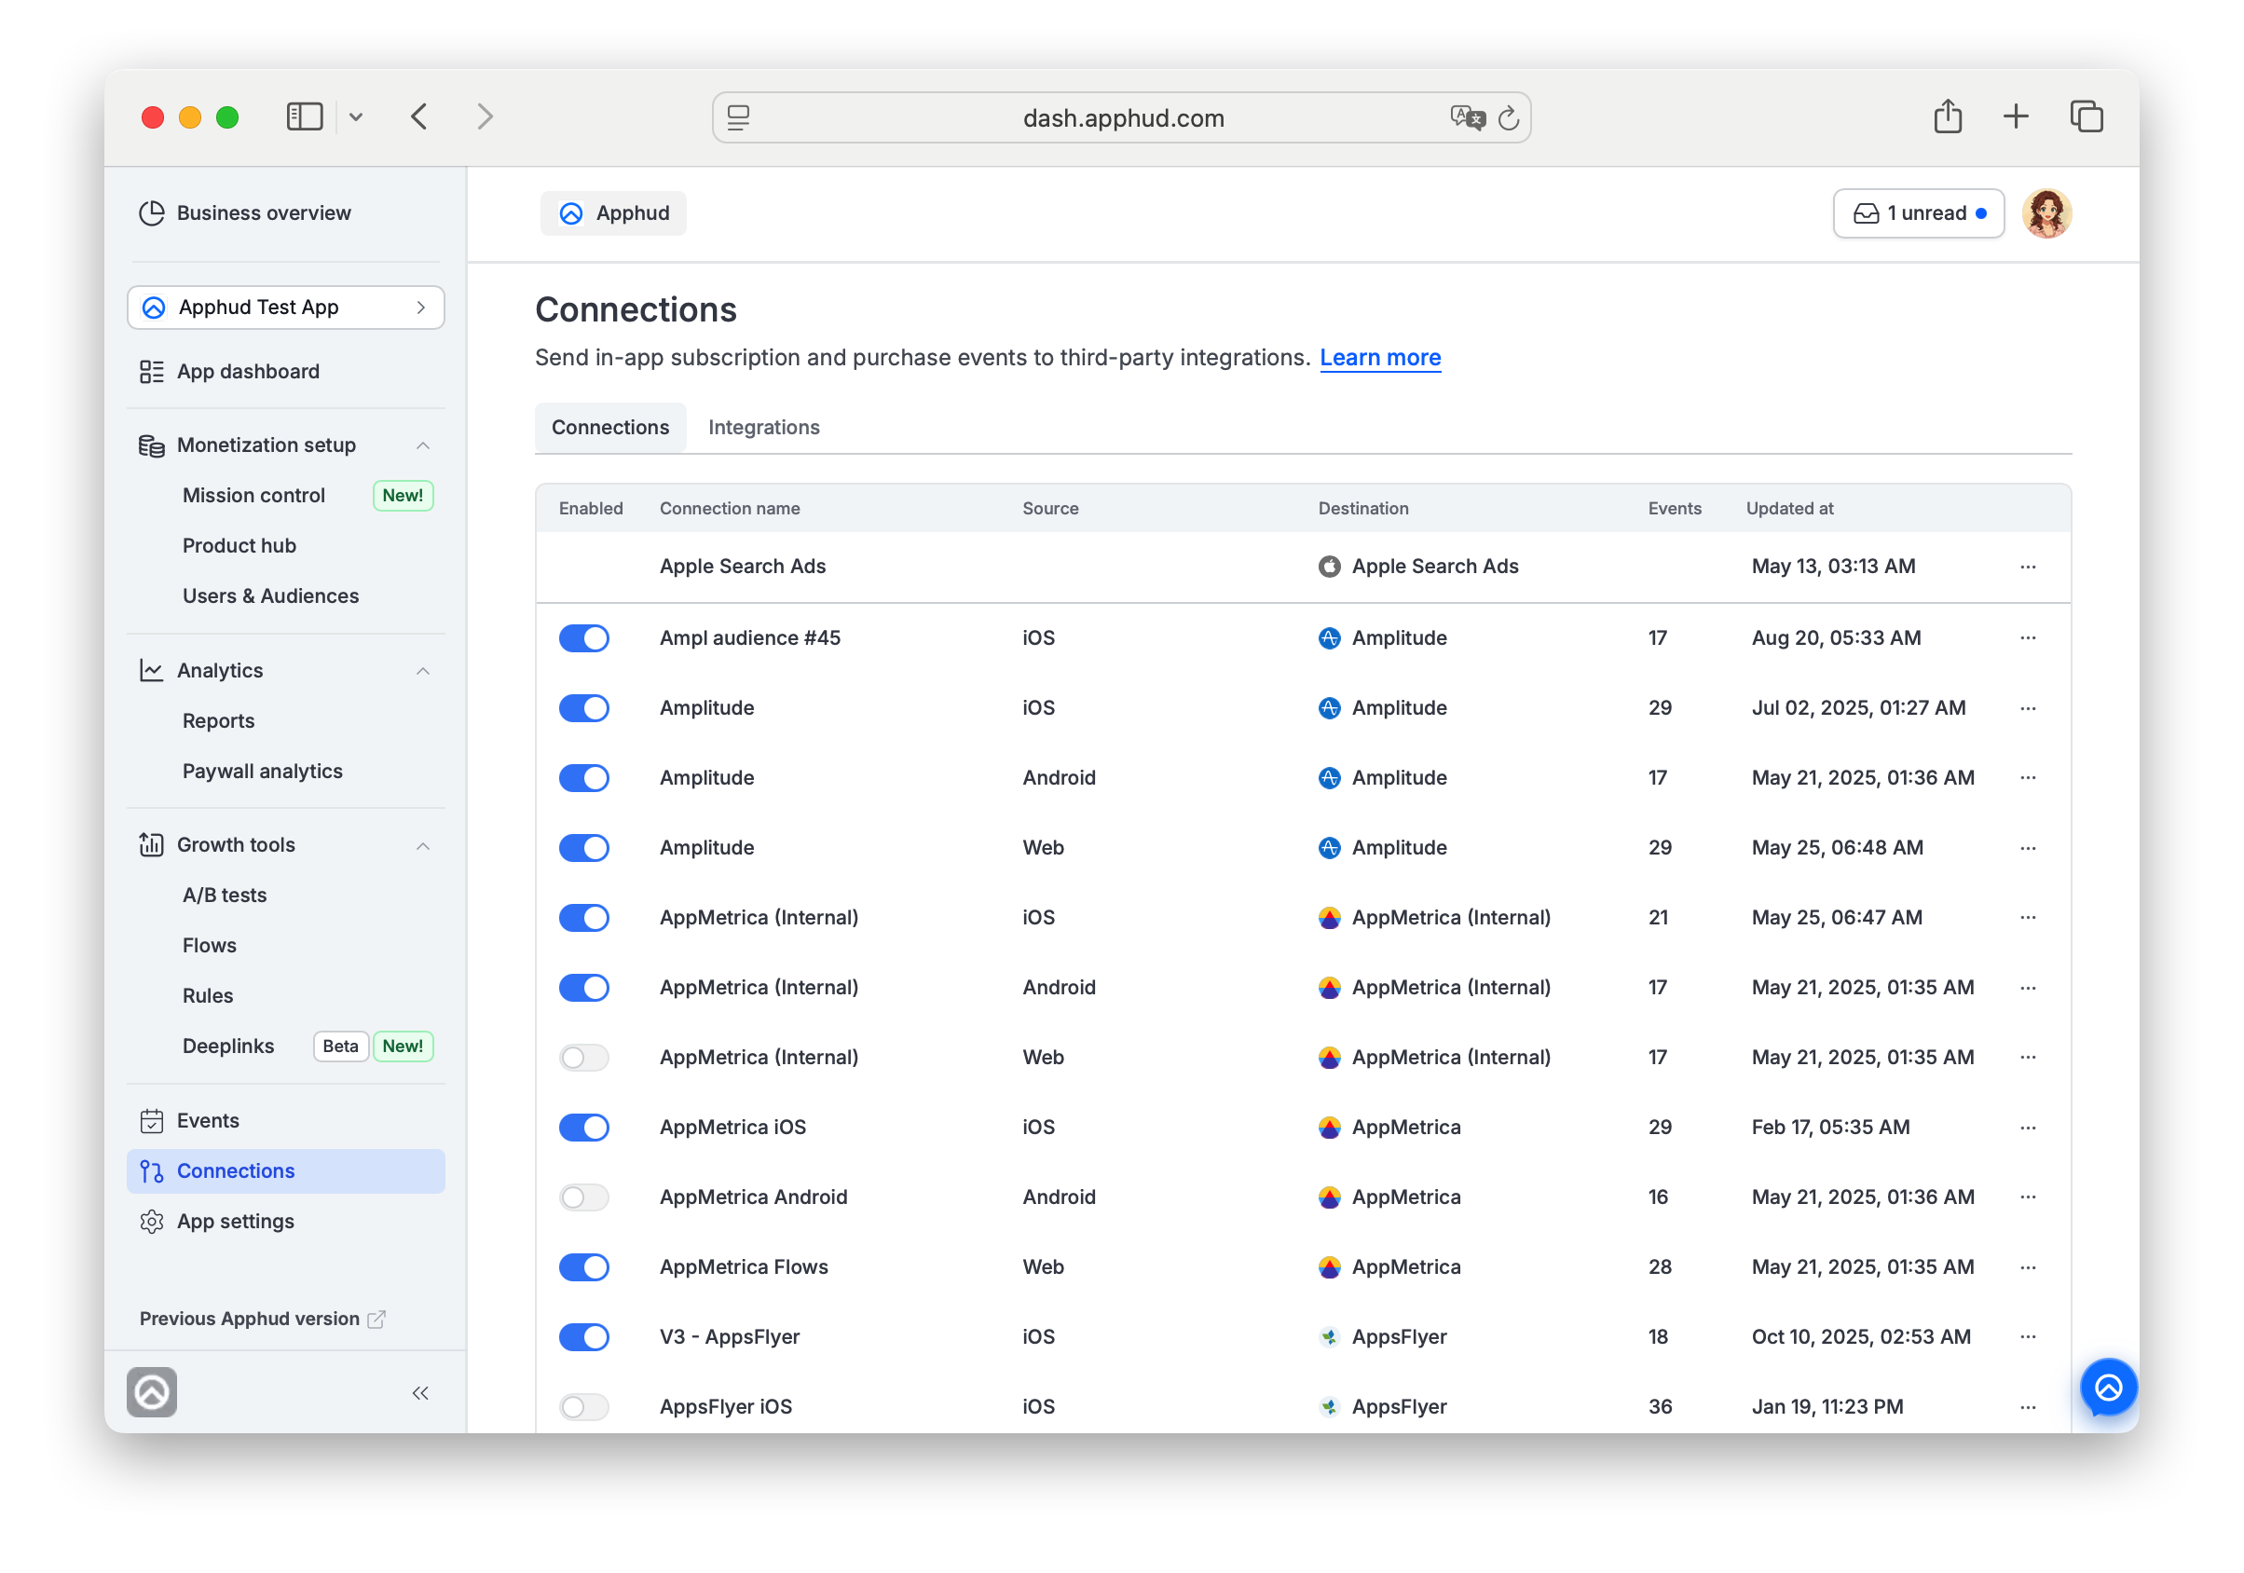Open more options for AppMetrica Flows row
This screenshot has width=2244, height=1573.
pos(2028,1268)
